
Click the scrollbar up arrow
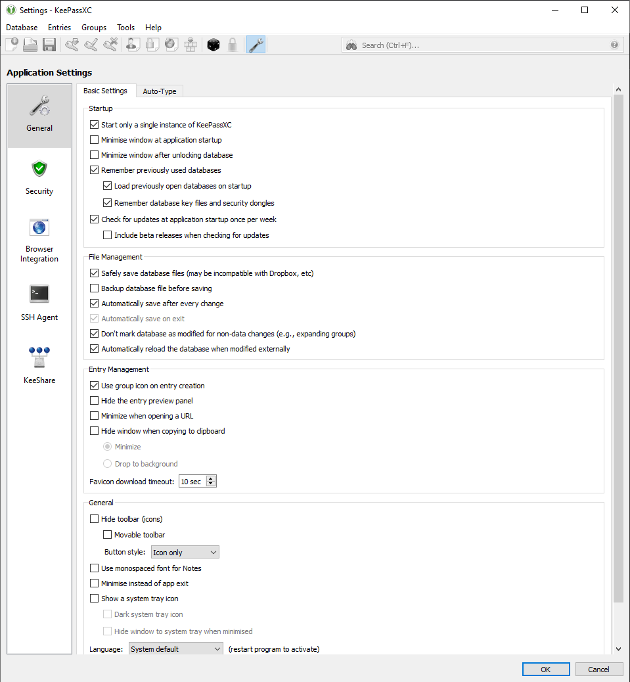618,89
